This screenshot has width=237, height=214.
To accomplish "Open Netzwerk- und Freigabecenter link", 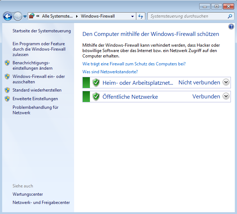I will 41,203.
